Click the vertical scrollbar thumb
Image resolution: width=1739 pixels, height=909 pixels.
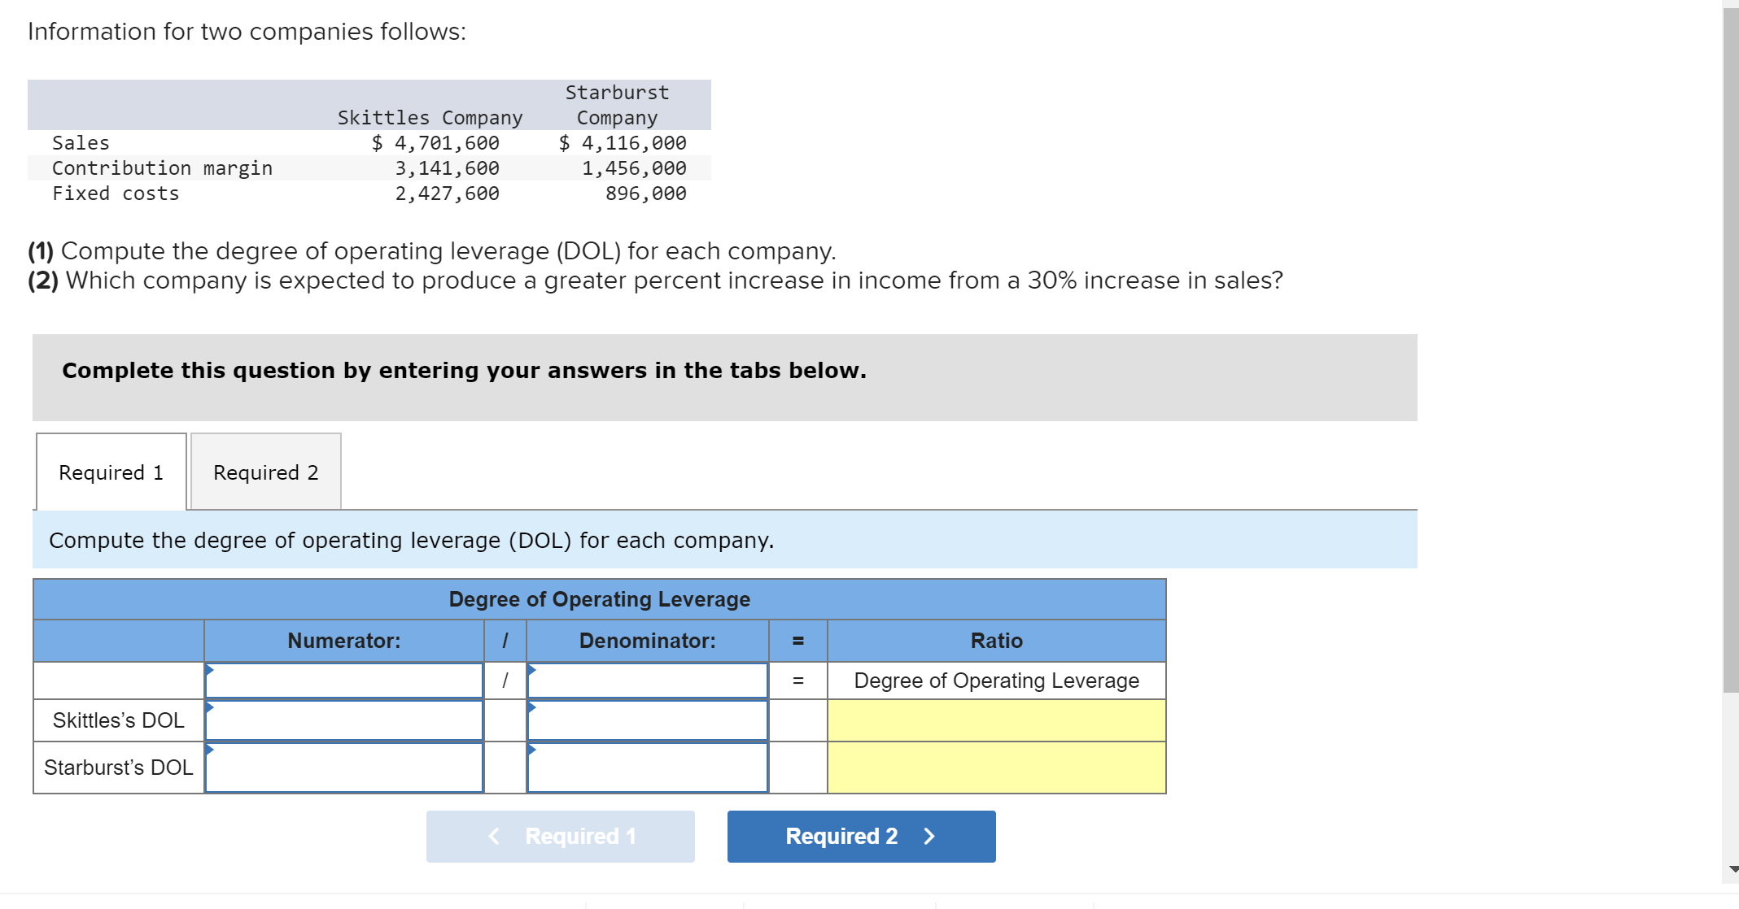1730,350
